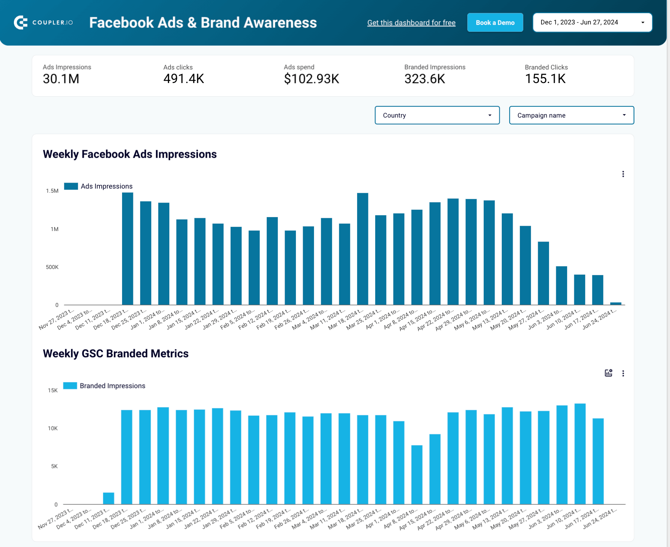Click the Branded Impressions legend color swatch
This screenshot has width=670, height=547.
(x=70, y=386)
